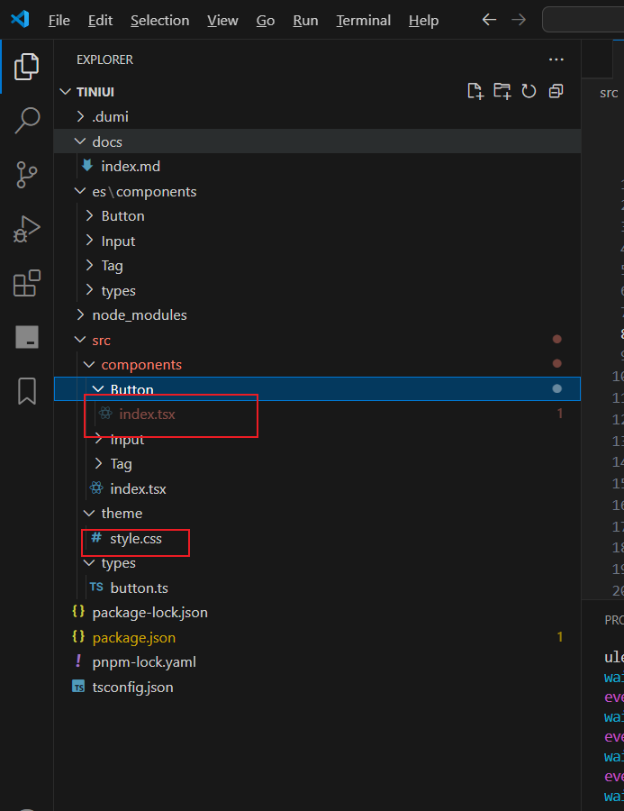
Task: Open the Search view in activity bar
Action: click(x=27, y=120)
